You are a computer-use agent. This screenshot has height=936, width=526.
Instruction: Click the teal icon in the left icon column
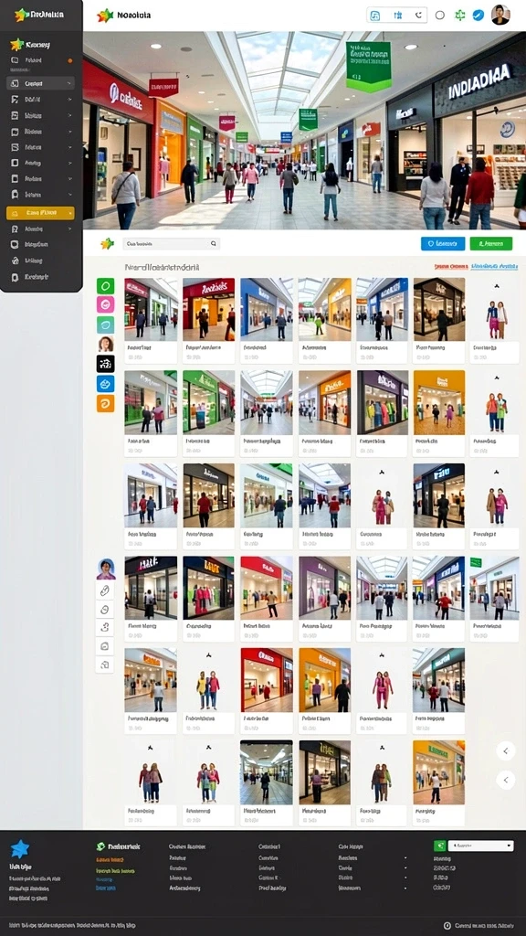click(106, 324)
